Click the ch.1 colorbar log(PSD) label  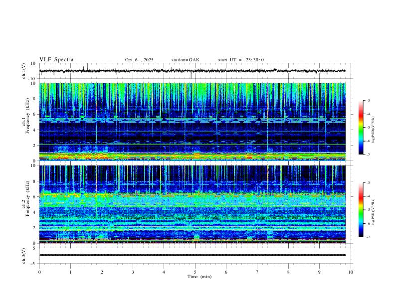click(x=374, y=130)
